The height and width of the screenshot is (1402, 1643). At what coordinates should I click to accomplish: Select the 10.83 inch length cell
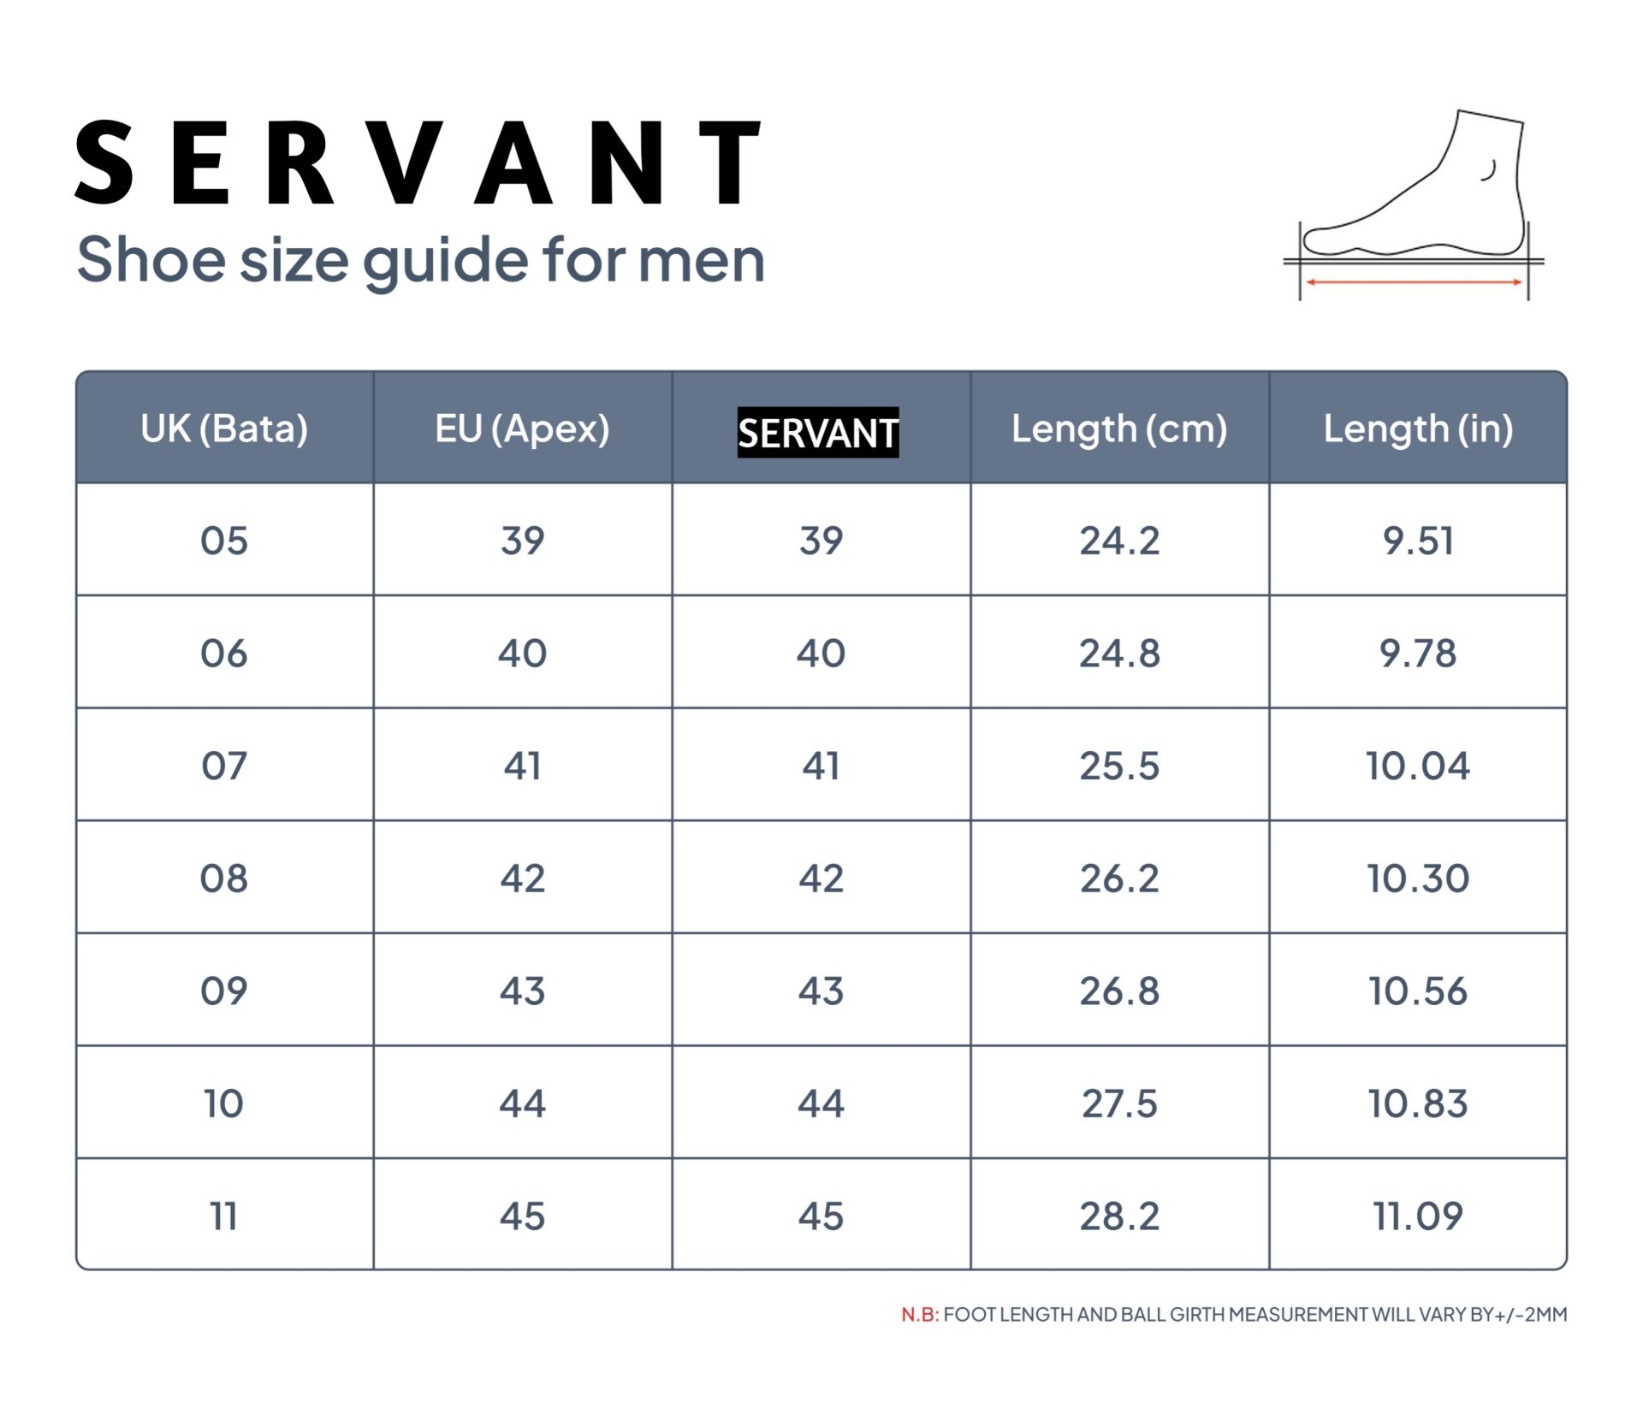tap(1418, 1103)
